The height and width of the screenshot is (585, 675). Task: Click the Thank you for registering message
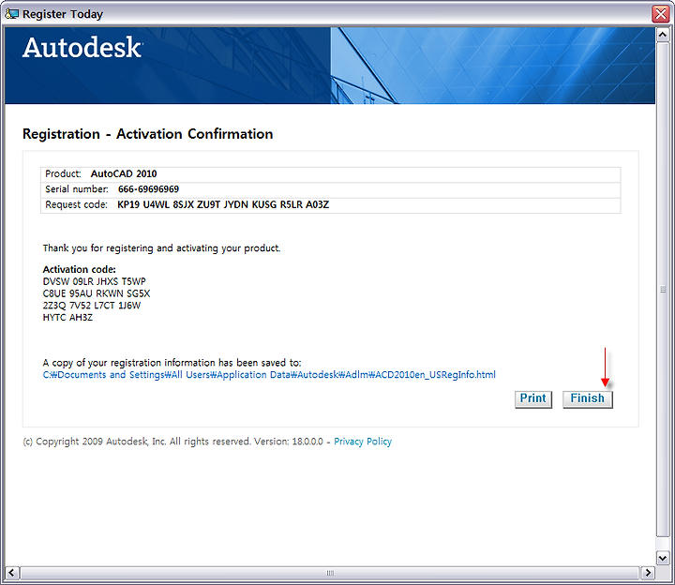pos(161,248)
